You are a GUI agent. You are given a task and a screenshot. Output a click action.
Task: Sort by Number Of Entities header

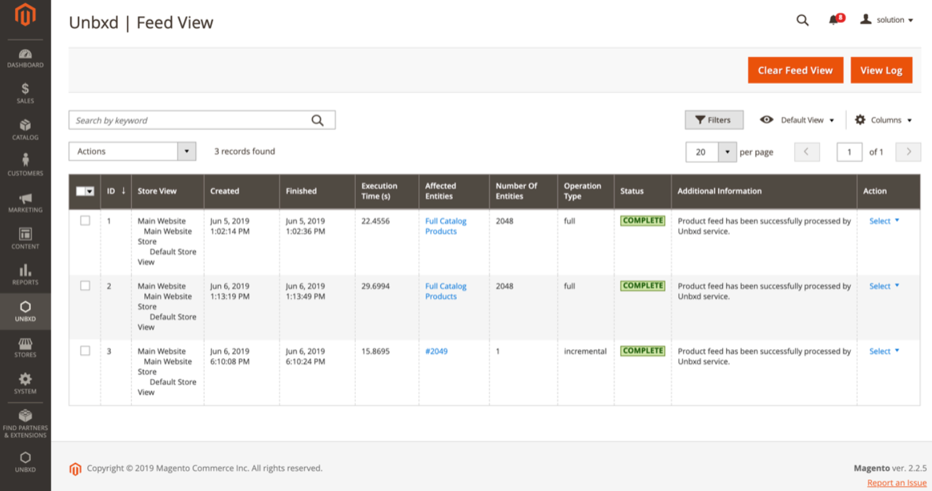[523, 191]
